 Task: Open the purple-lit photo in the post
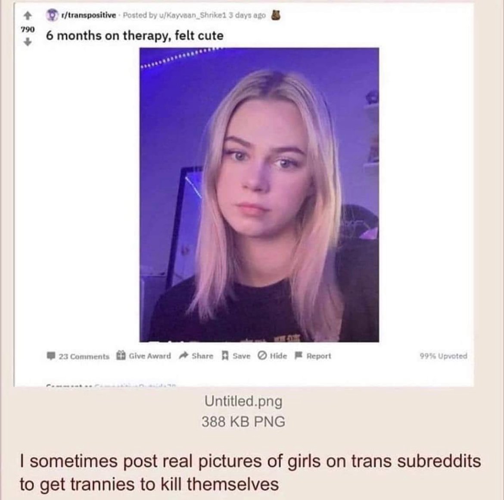pos(259,195)
